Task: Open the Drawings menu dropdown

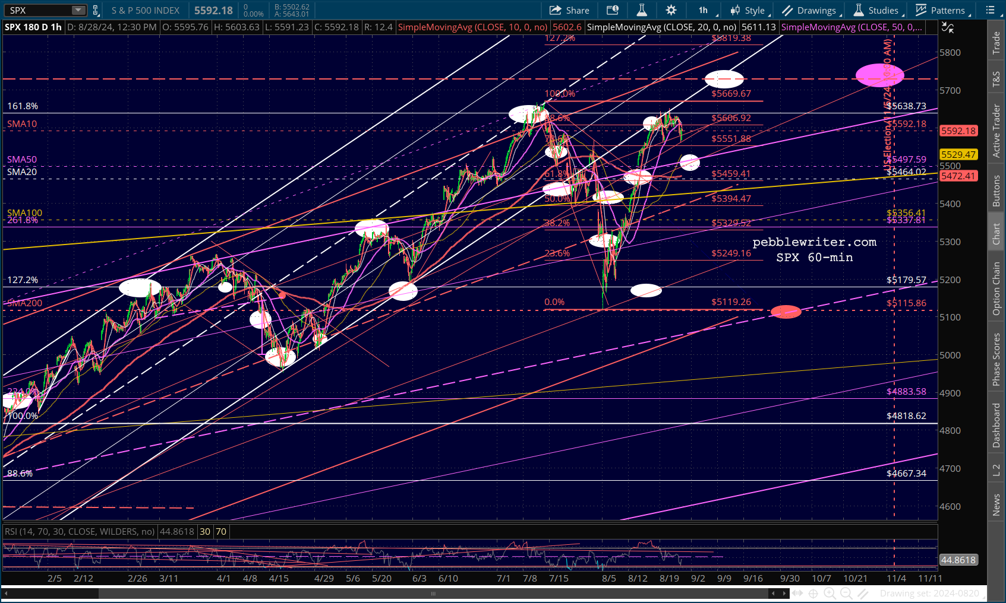Action: (x=811, y=10)
